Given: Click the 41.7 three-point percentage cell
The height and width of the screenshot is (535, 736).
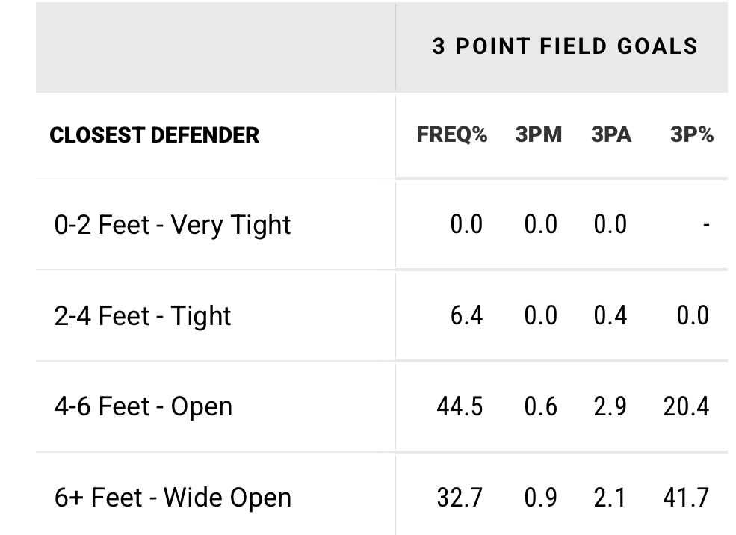Looking at the screenshot, I should (685, 498).
